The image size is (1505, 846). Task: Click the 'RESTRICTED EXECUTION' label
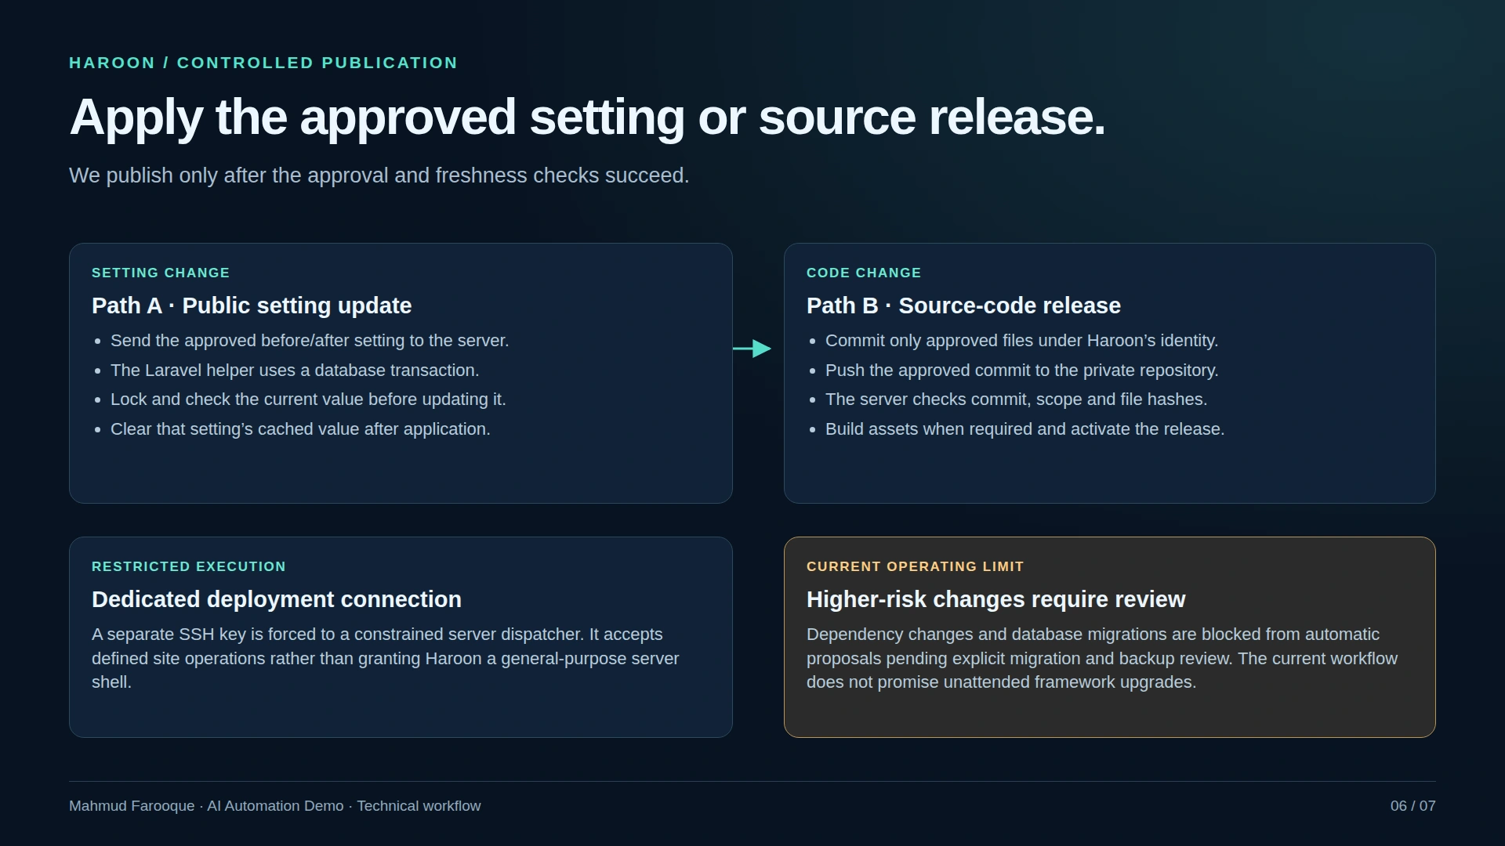pos(189,566)
